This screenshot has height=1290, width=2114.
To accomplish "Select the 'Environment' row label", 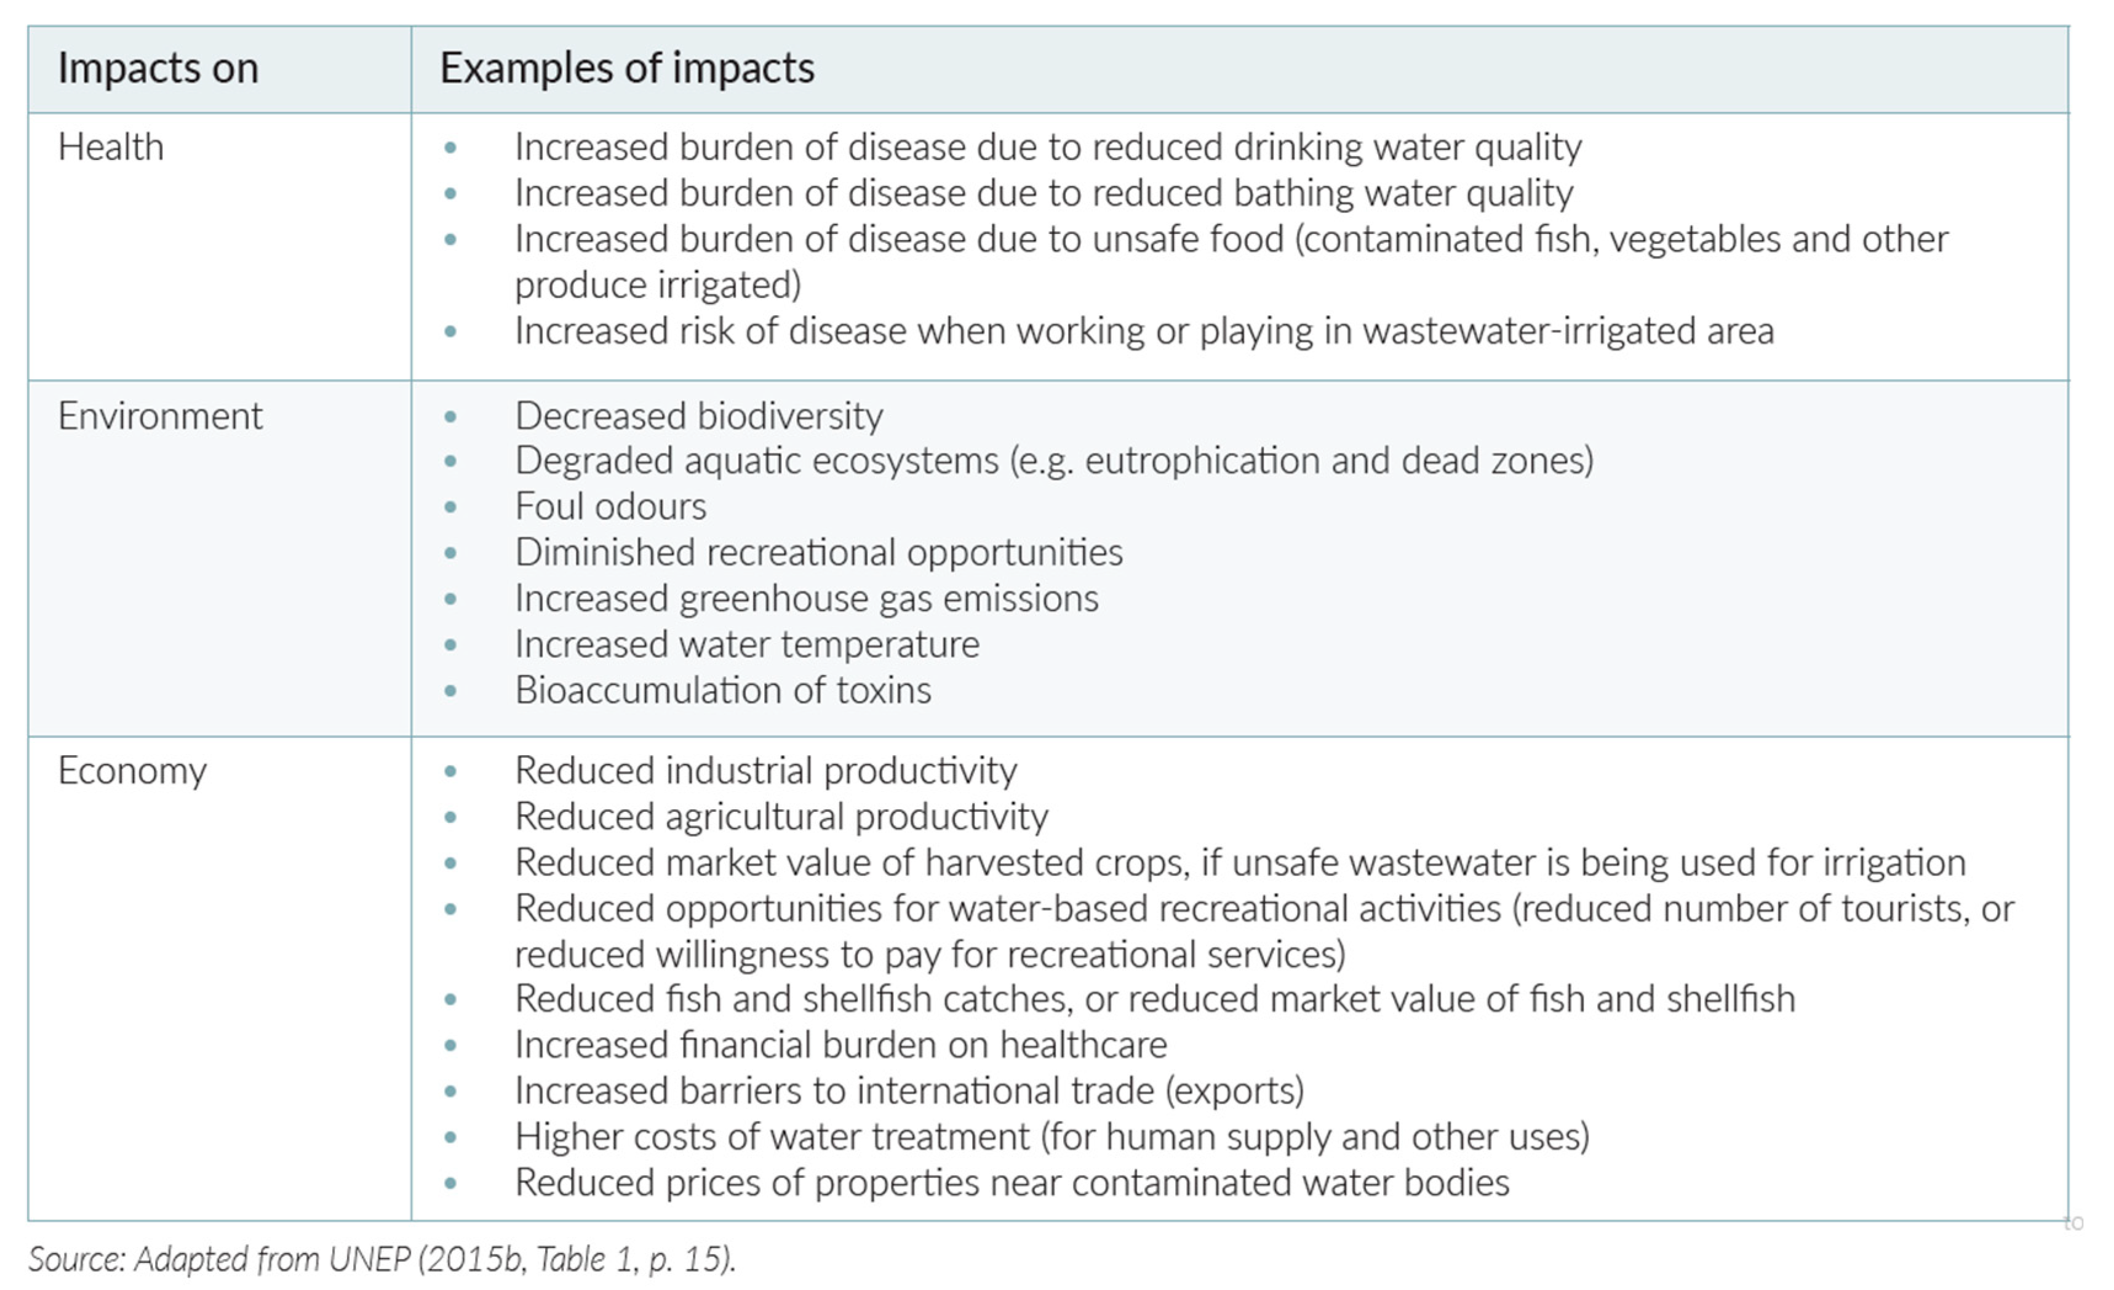I will click(161, 416).
